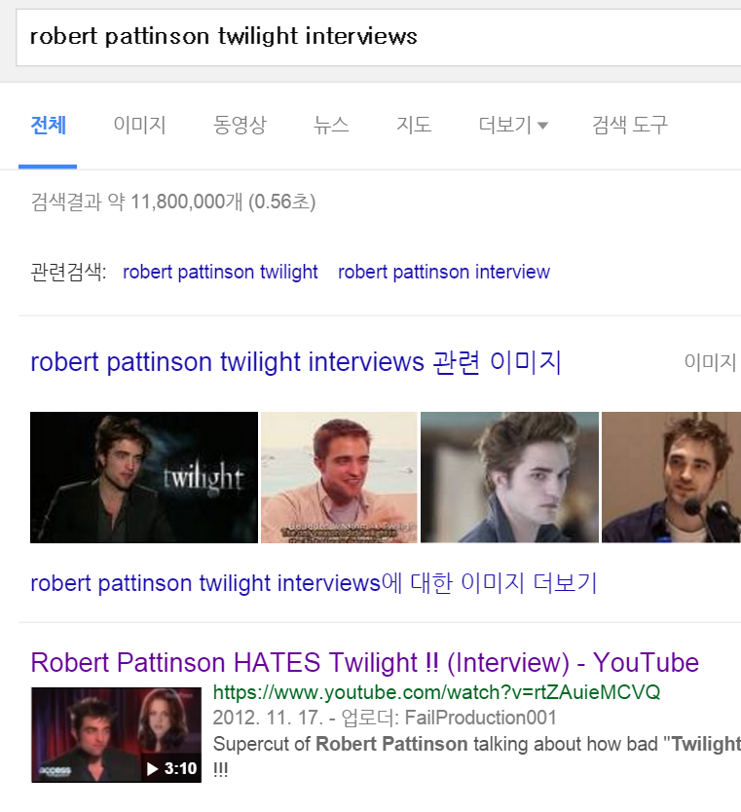Open the 동영상 (Videos) tab
The width and height of the screenshot is (741, 812).
[x=240, y=126]
